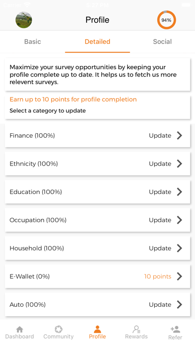Click Update next to Occupation
Screen dimensions: 195x346
click(x=160, y=220)
